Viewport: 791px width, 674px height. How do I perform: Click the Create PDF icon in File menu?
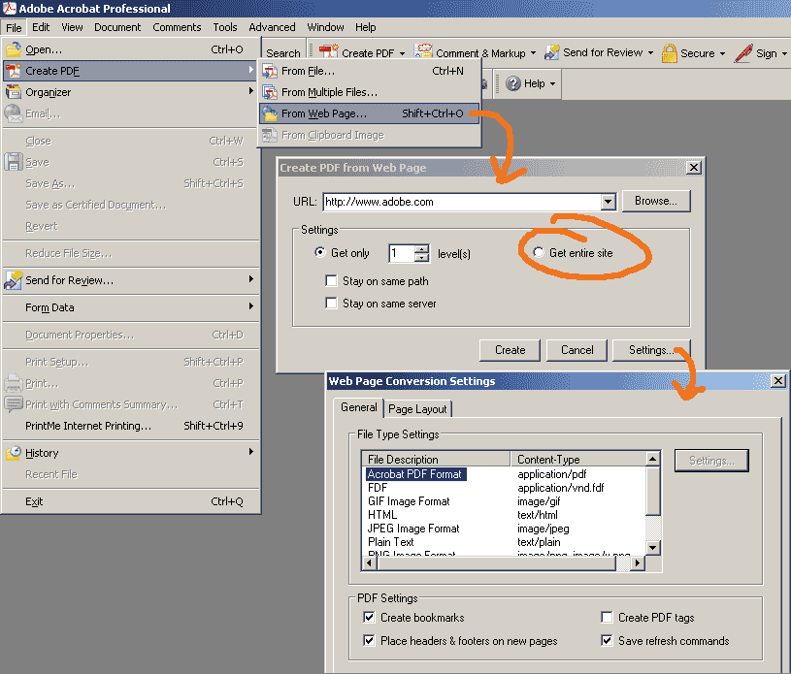click(x=14, y=71)
